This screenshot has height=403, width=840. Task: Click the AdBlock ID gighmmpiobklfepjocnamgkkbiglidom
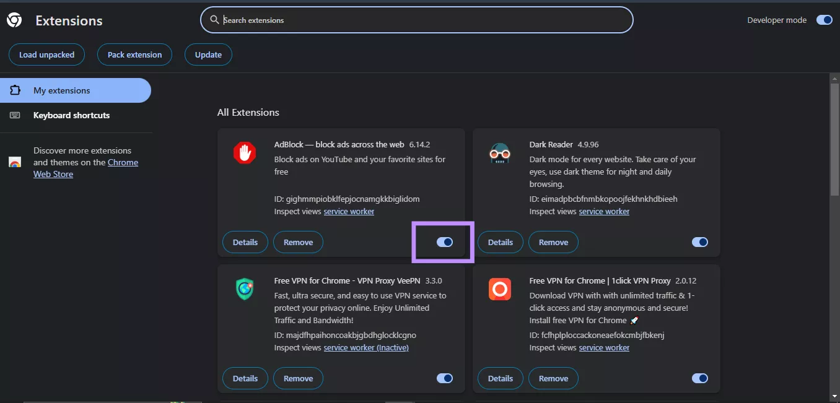pyautogui.click(x=347, y=199)
